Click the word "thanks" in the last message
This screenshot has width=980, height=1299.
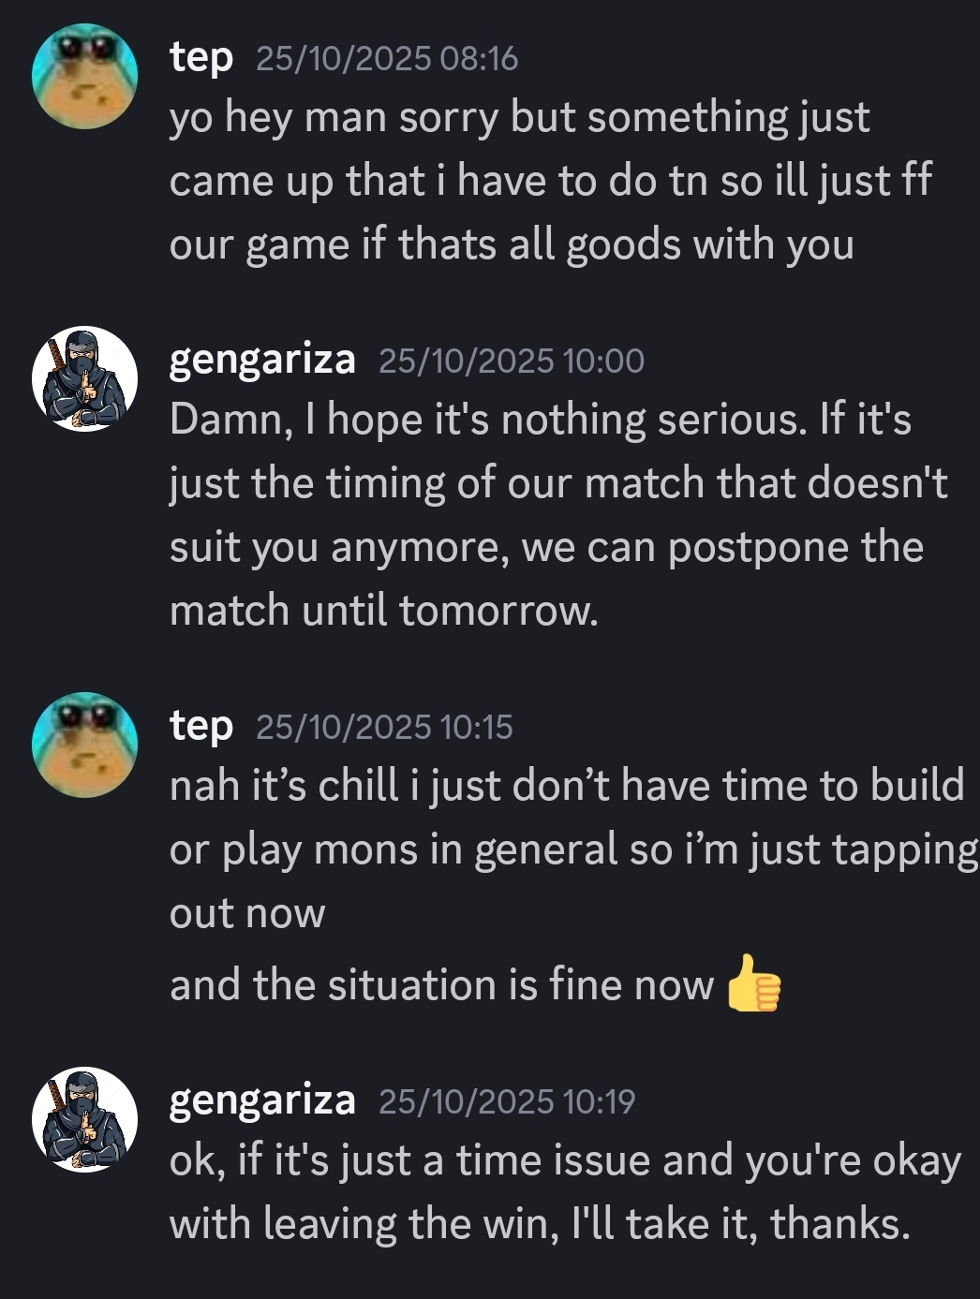pyautogui.click(x=837, y=1223)
